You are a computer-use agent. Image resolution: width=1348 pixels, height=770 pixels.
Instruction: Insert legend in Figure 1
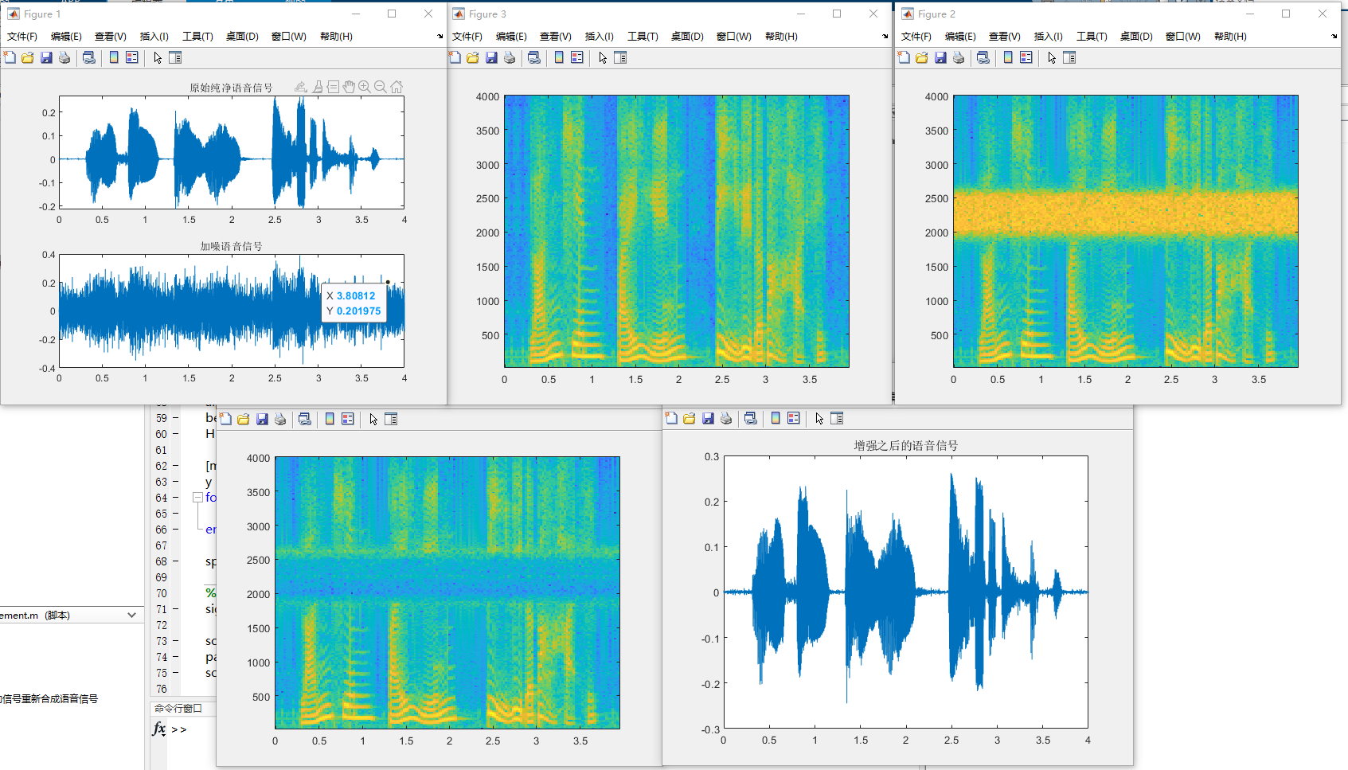coord(132,57)
